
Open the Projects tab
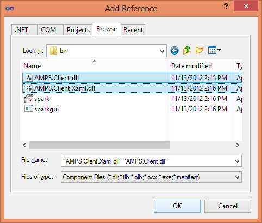78,29
